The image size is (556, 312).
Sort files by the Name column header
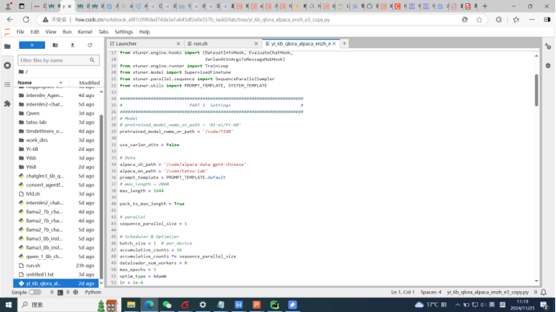[x=24, y=83]
